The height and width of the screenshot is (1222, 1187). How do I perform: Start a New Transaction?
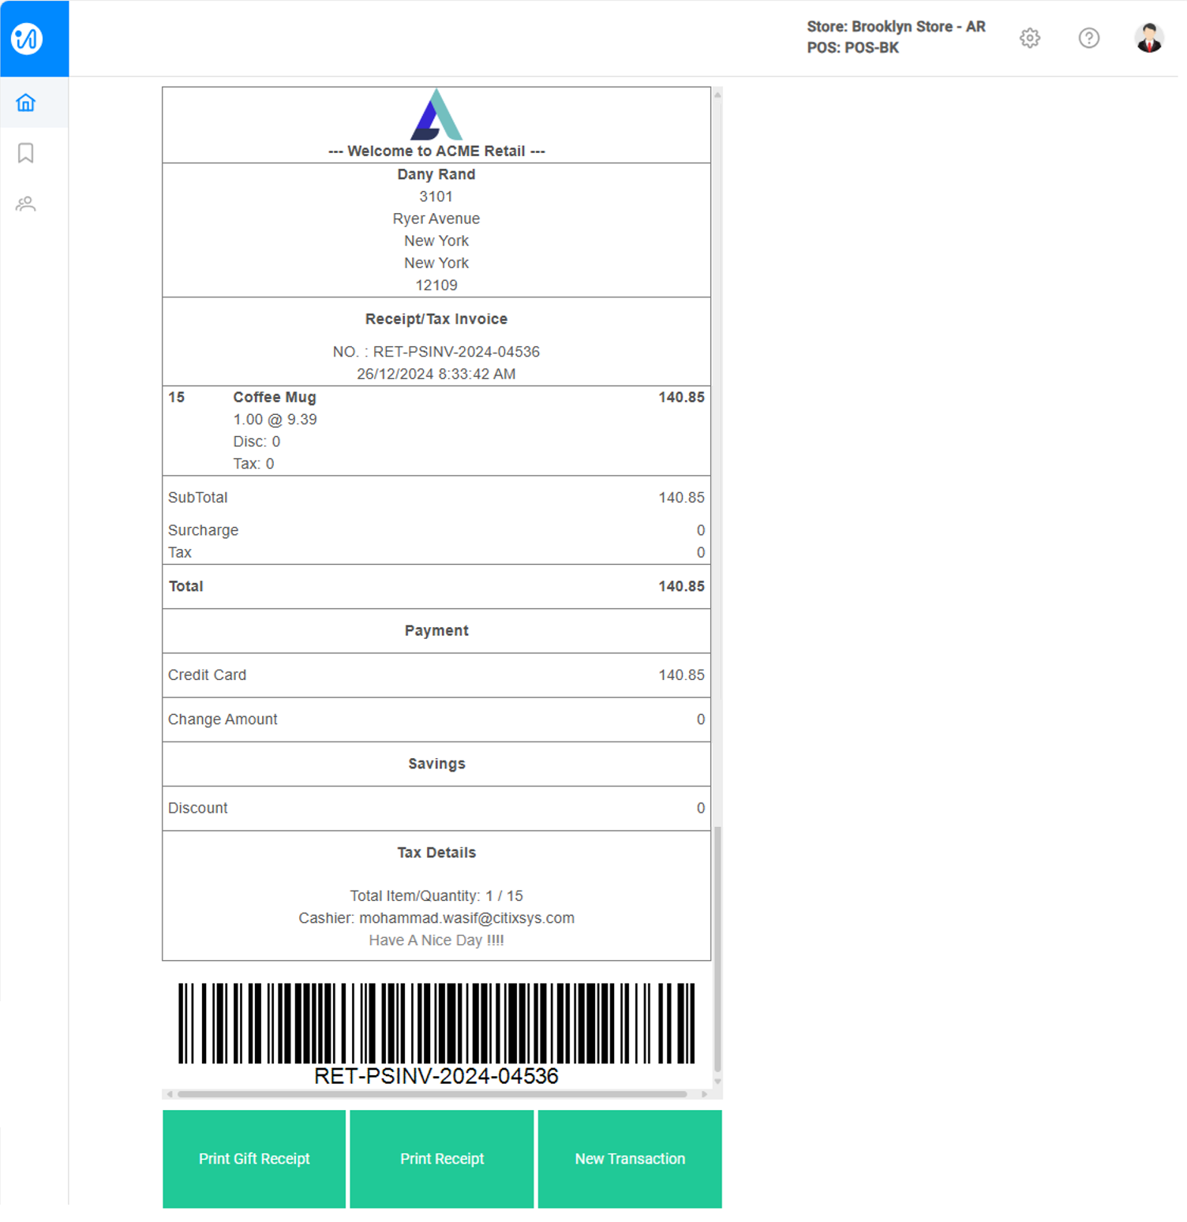click(x=630, y=1158)
